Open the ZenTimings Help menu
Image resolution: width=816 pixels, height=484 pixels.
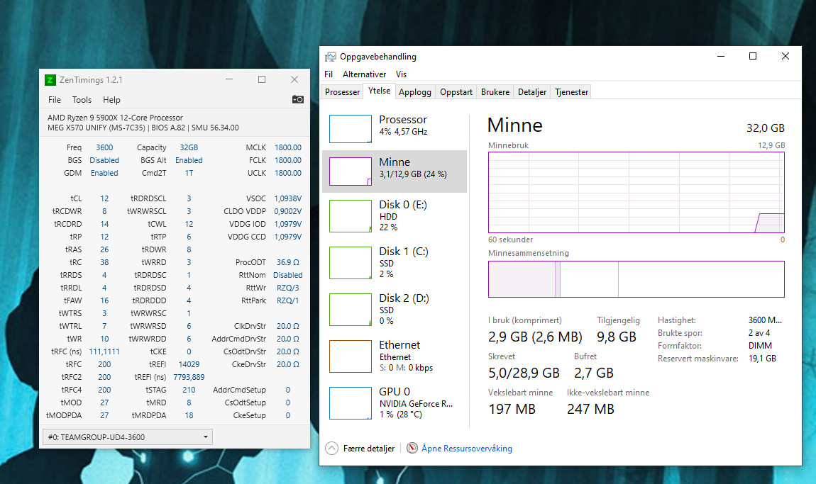111,100
